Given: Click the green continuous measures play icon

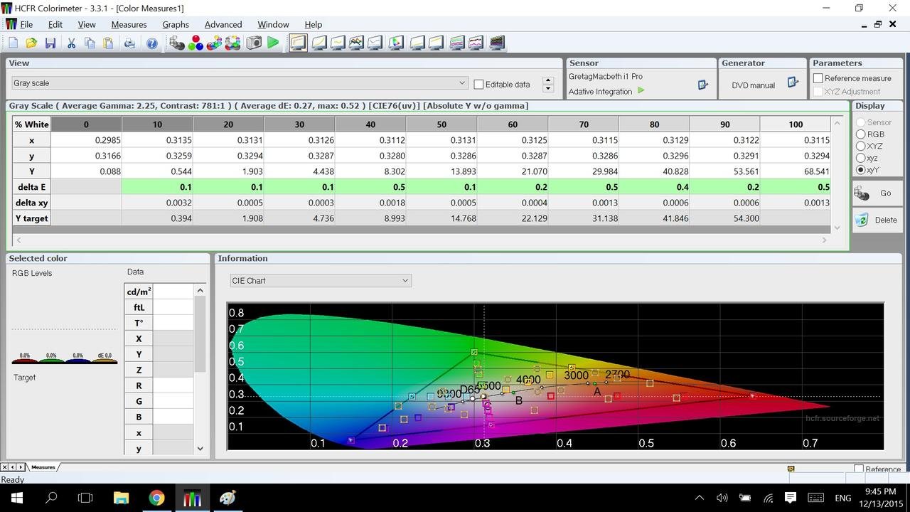Looking at the screenshot, I should [273, 43].
